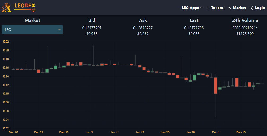
Task: Click the $1175.609 volume amount
Action: (245, 34)
